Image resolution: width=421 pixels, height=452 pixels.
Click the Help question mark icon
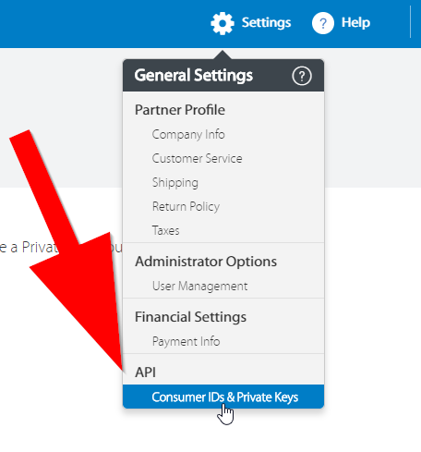pos(323,23)
